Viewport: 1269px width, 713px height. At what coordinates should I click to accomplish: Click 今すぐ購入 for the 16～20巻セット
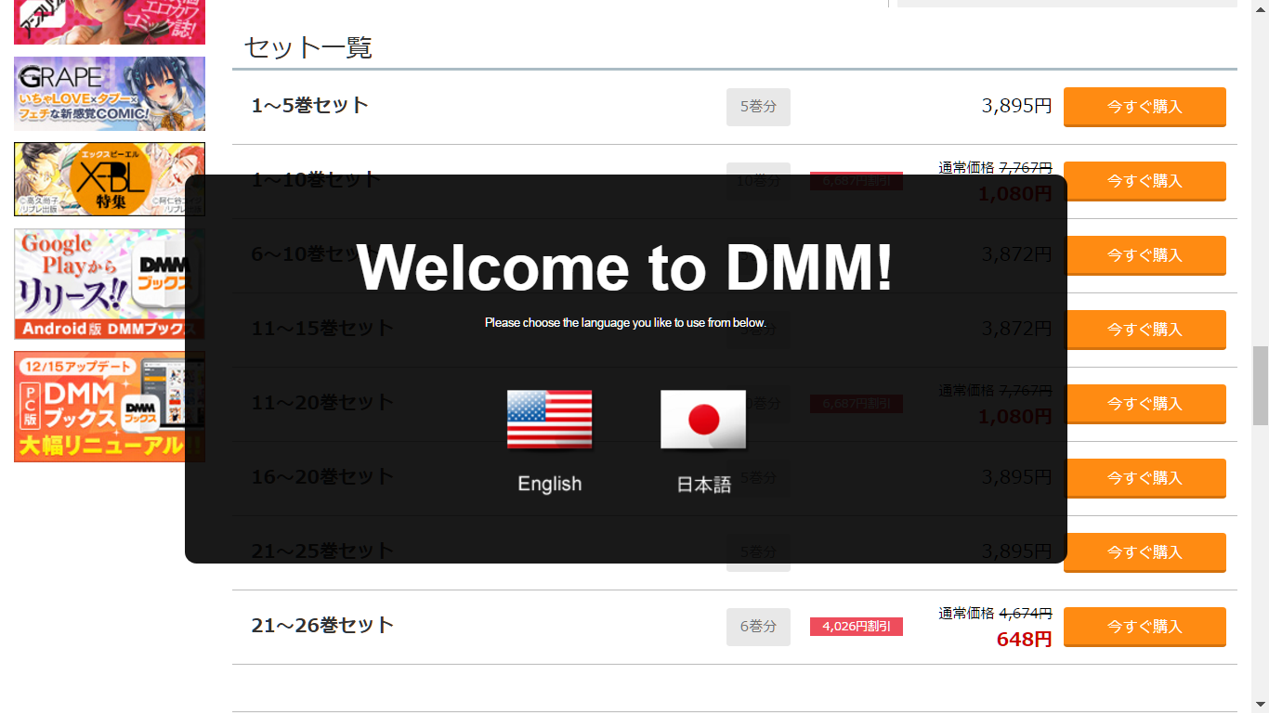(x=1145, y=478)
